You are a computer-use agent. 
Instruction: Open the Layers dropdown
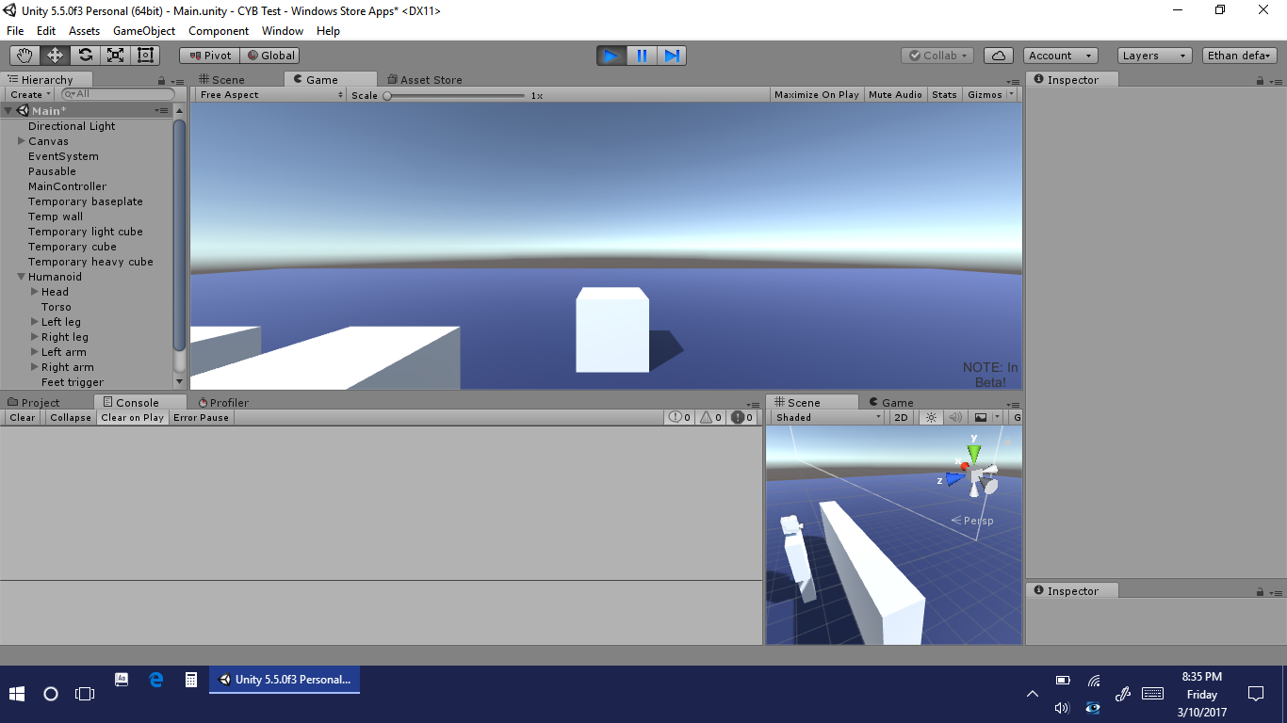coord(1154,56)
